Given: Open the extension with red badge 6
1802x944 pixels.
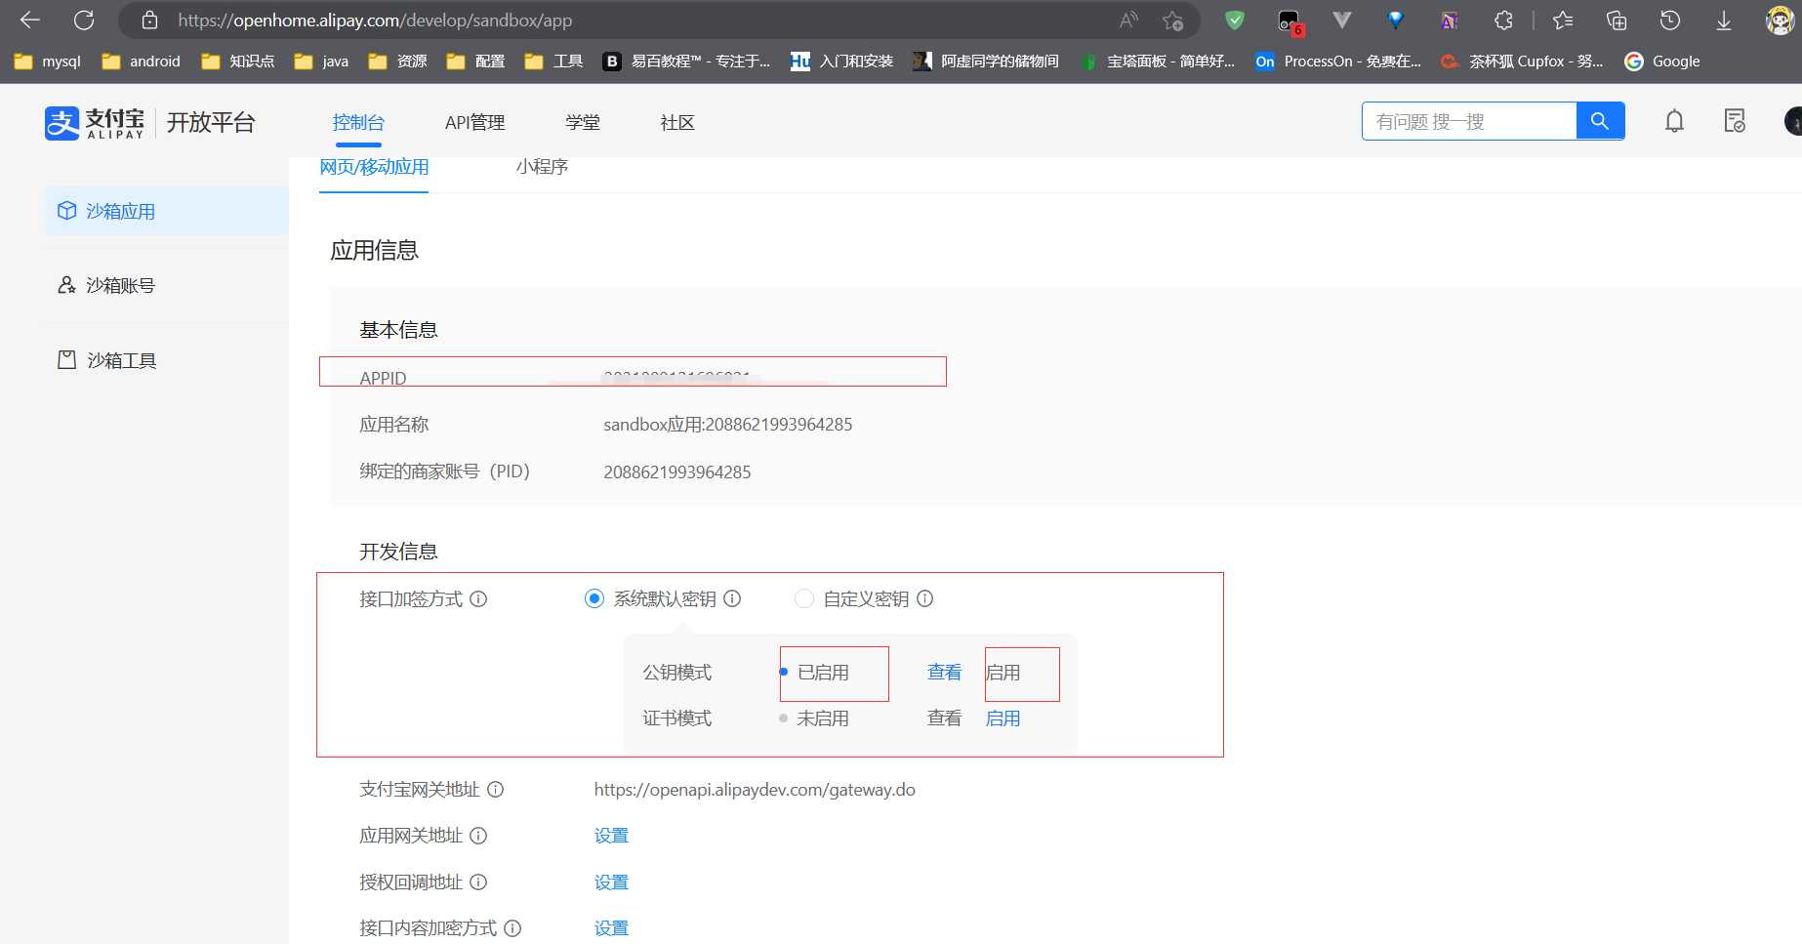Looking at the screenshot, I should (1290, 21).
